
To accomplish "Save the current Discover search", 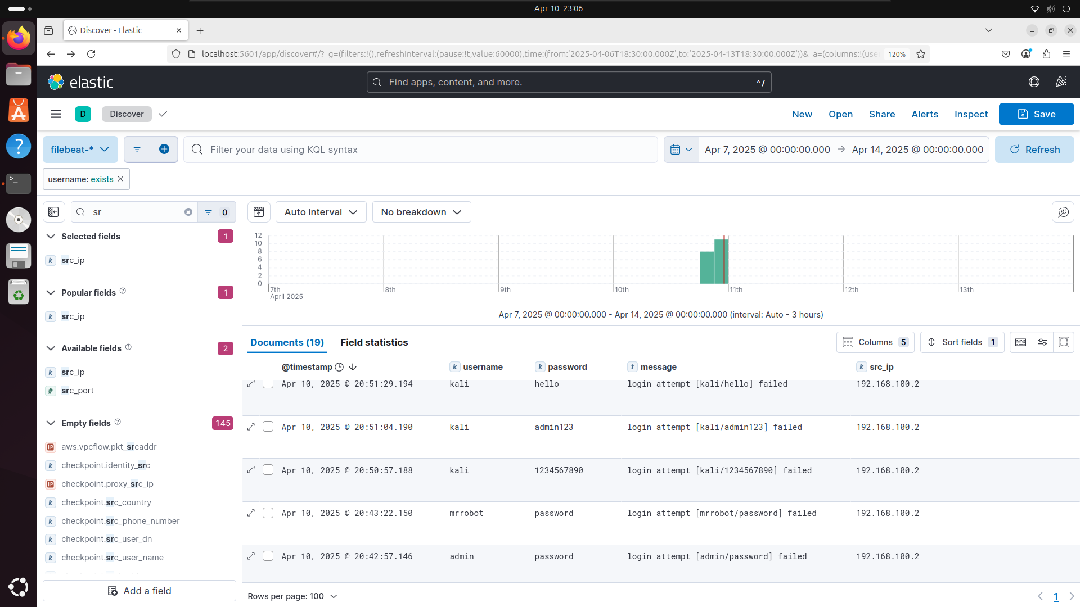I will pos(1036,114).
